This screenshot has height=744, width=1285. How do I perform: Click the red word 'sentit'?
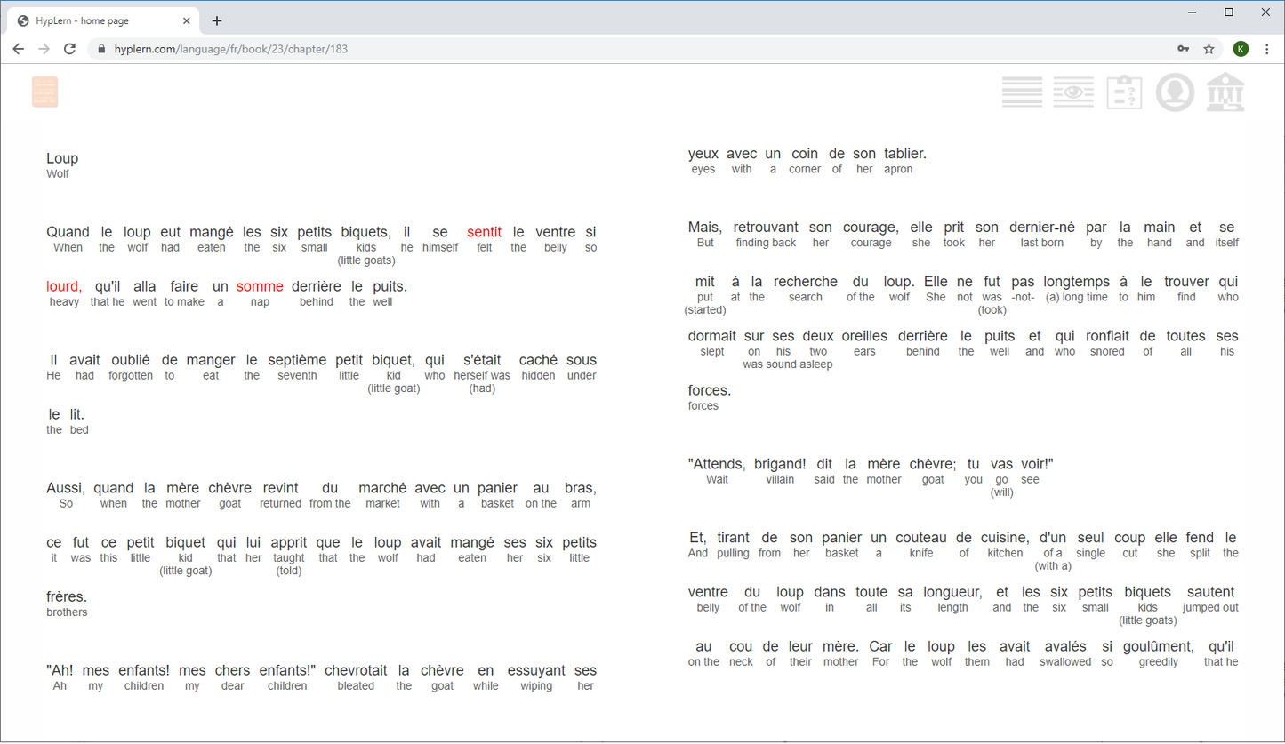pos(484,232)
